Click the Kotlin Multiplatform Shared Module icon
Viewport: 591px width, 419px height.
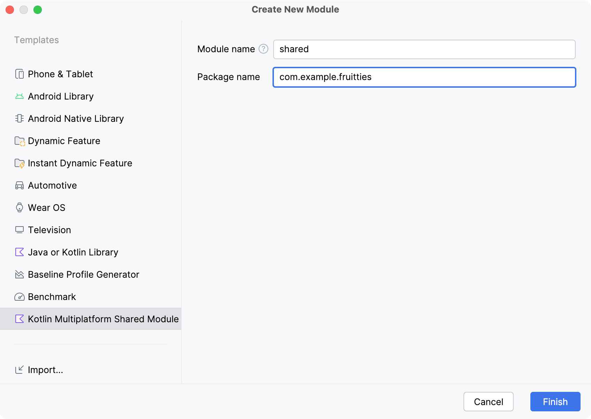point(20,319)
